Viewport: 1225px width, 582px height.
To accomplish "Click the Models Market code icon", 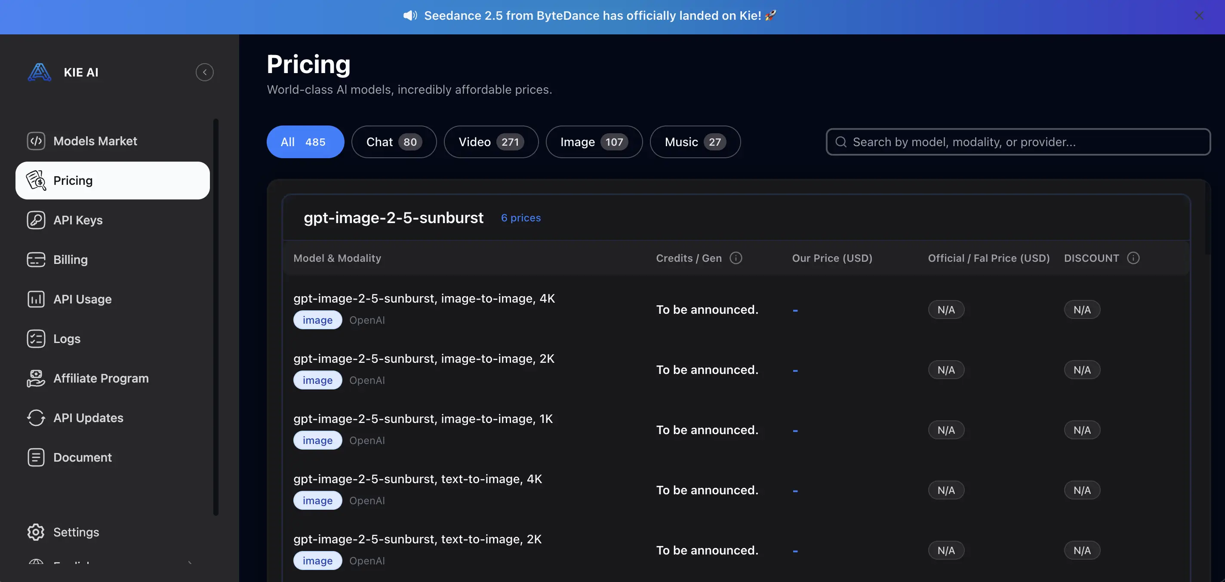I will coord(36,141).
